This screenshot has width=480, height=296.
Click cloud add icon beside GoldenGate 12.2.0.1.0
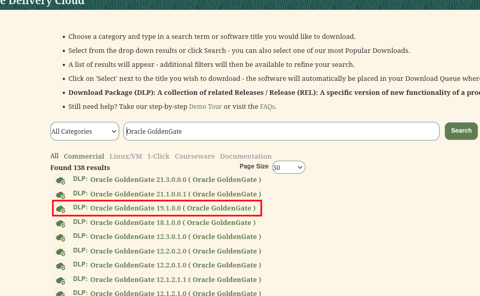[61, 265]
